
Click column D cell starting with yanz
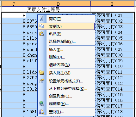point(32,43)
